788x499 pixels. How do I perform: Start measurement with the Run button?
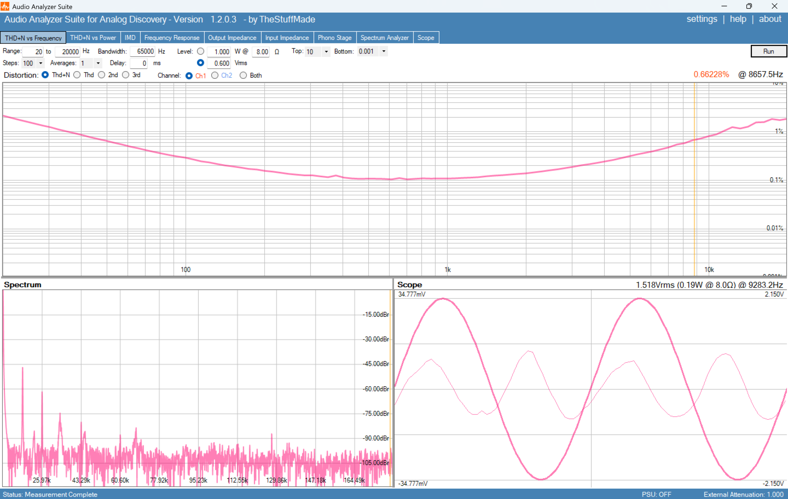click(768, 51)
